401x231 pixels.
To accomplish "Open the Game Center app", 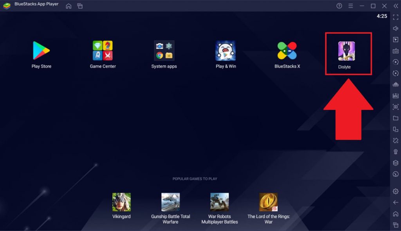I will [x=103, y=50].
